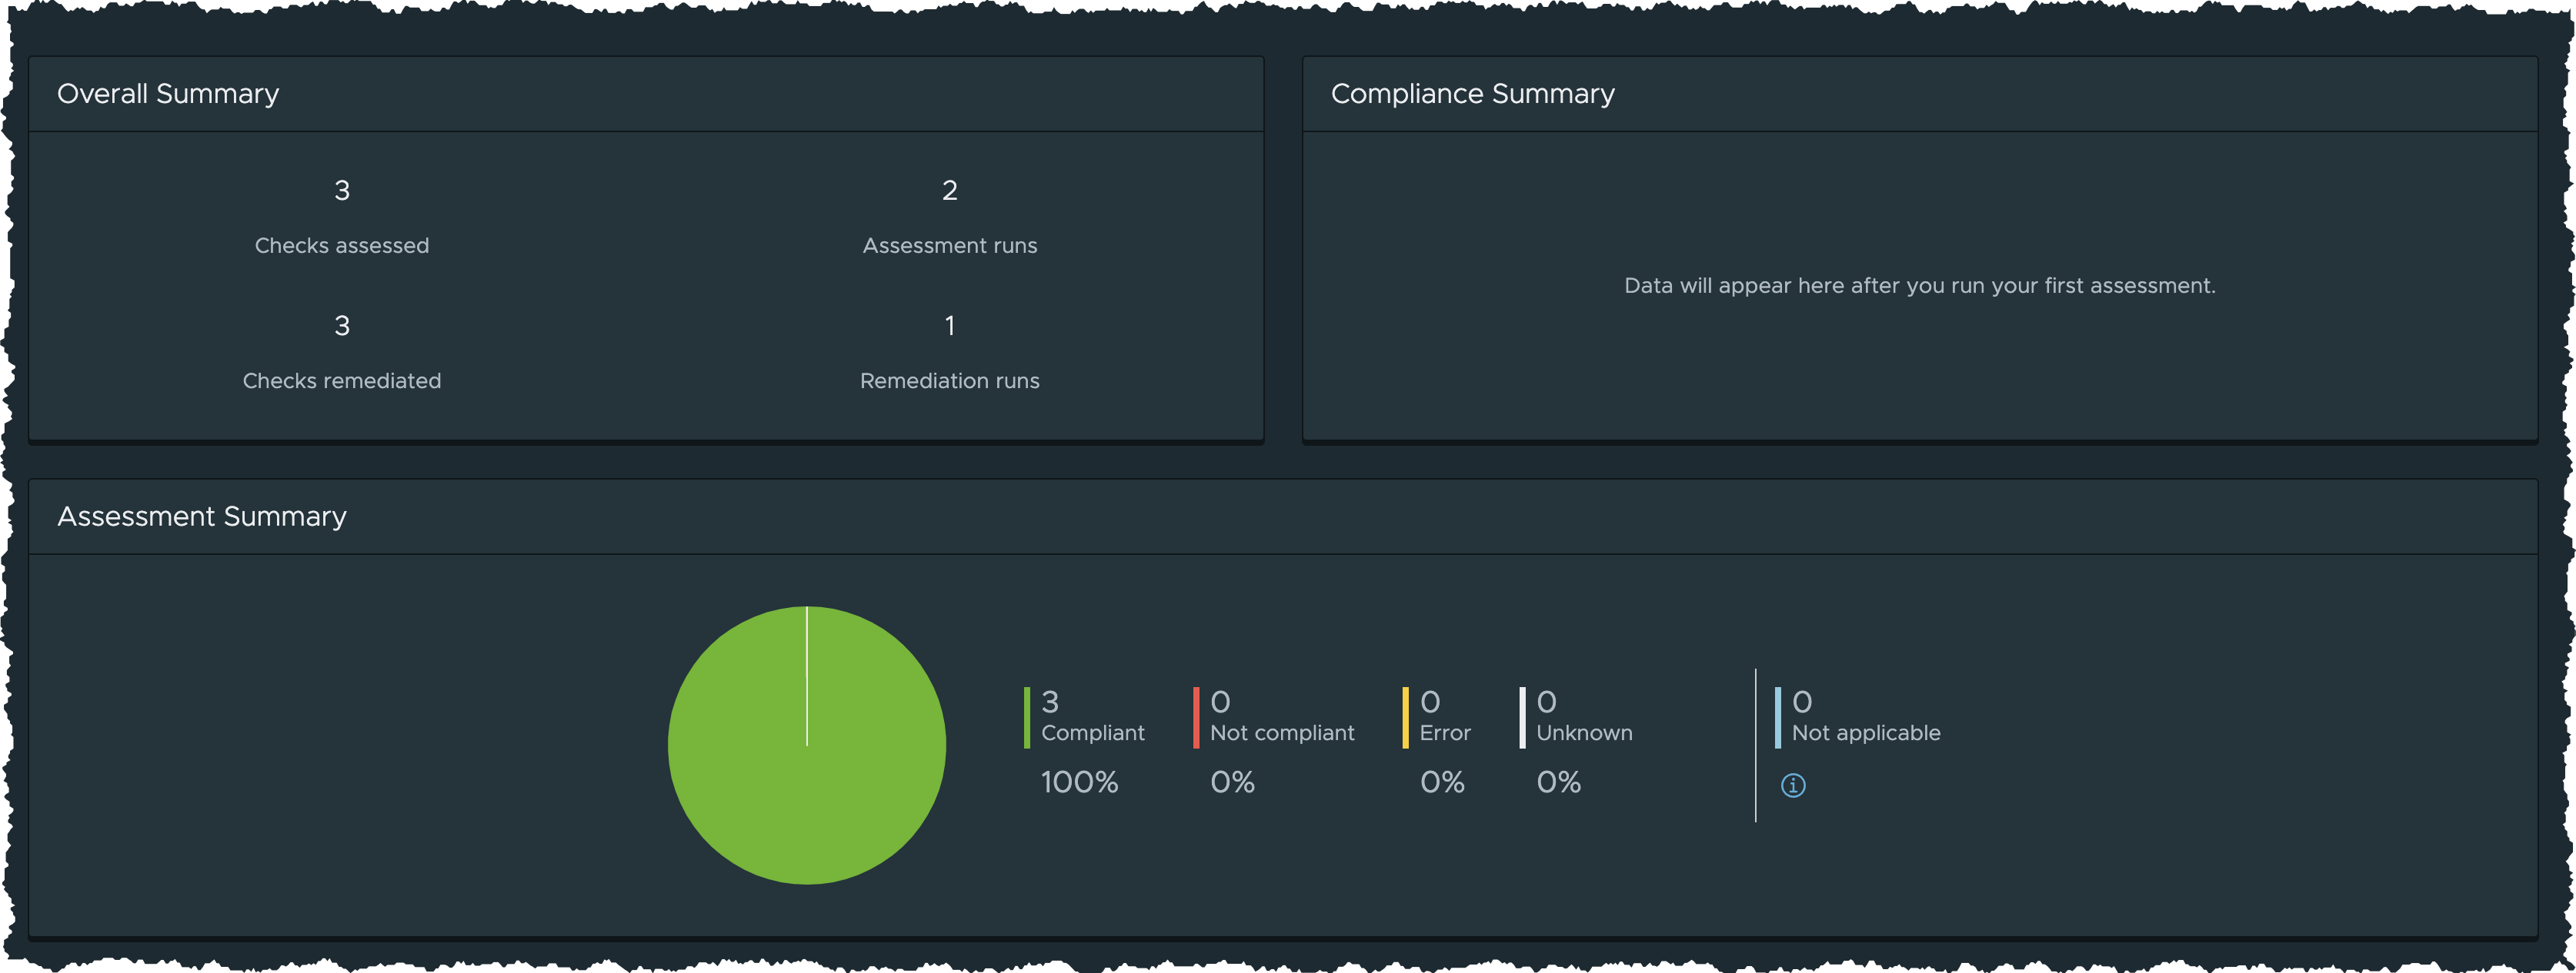Image resolution: width=2576 pixels, height=973 pixels.
Task: Click the green Compliant color bar
Action: pos(1027,717)
